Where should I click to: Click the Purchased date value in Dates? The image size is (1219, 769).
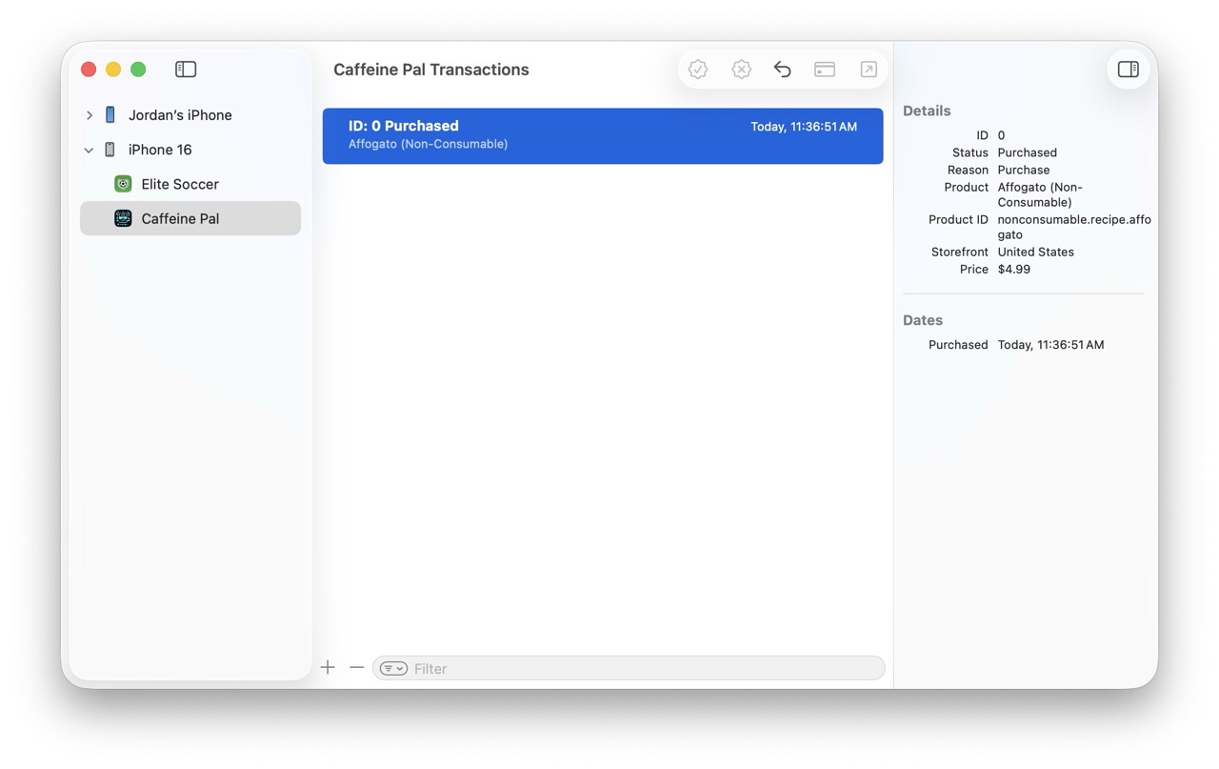(1051, 345)
